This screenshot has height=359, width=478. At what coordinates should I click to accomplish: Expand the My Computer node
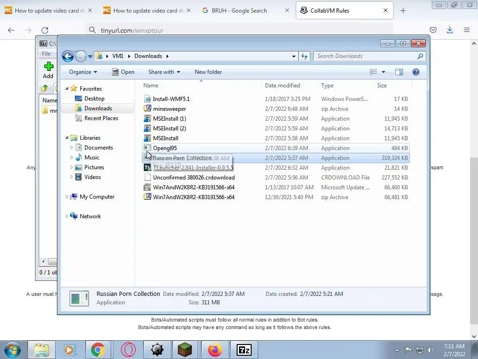coord(67,197)
